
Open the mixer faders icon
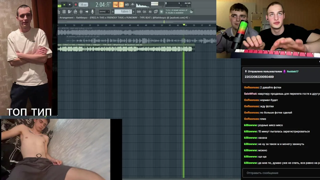[x=81, y=11]
